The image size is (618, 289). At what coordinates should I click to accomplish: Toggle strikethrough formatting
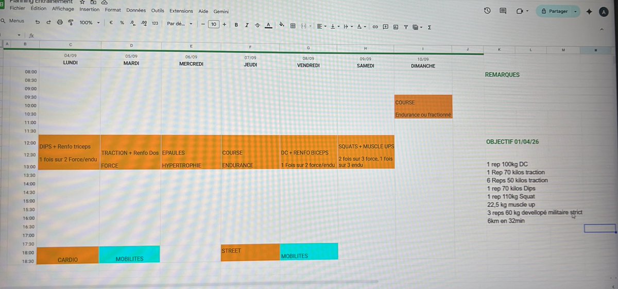click(257, 24)
